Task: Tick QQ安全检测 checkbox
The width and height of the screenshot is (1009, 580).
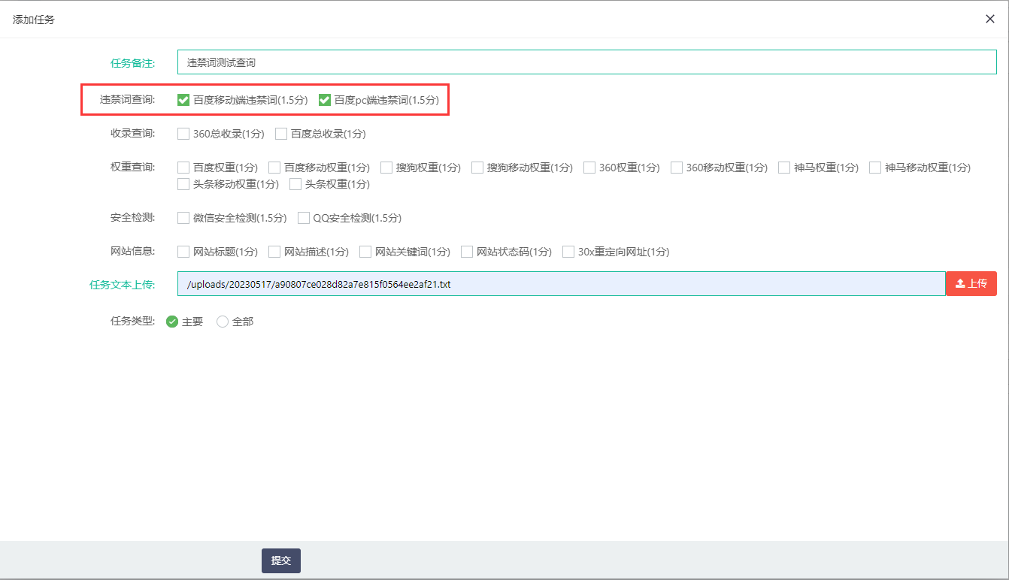Action: tap(304, 218)
